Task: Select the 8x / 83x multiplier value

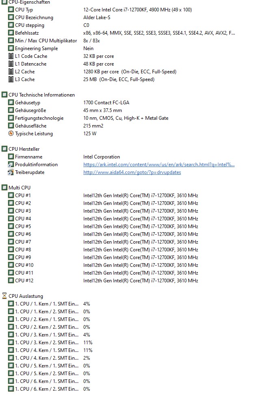Action: [x=91, y=41]
